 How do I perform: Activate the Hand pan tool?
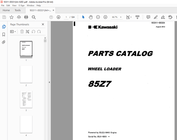pyautogui.click(x=91, y=17)
